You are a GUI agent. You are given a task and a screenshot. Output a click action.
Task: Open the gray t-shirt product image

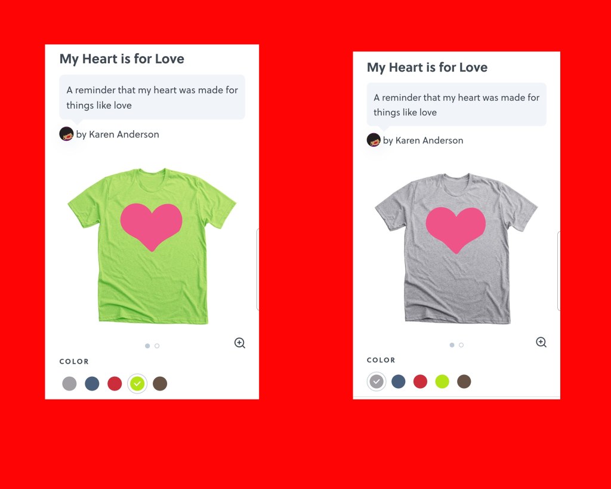pyautogui.click(x=456, y=248)
